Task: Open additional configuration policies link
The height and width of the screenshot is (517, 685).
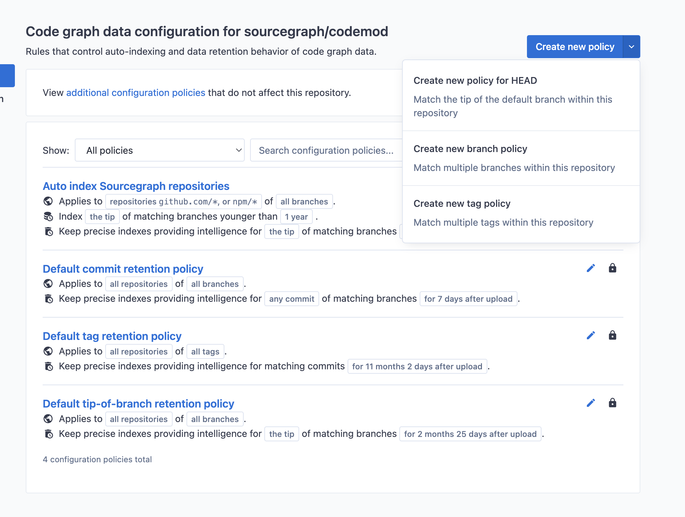Action: click(x=136, y=93)
